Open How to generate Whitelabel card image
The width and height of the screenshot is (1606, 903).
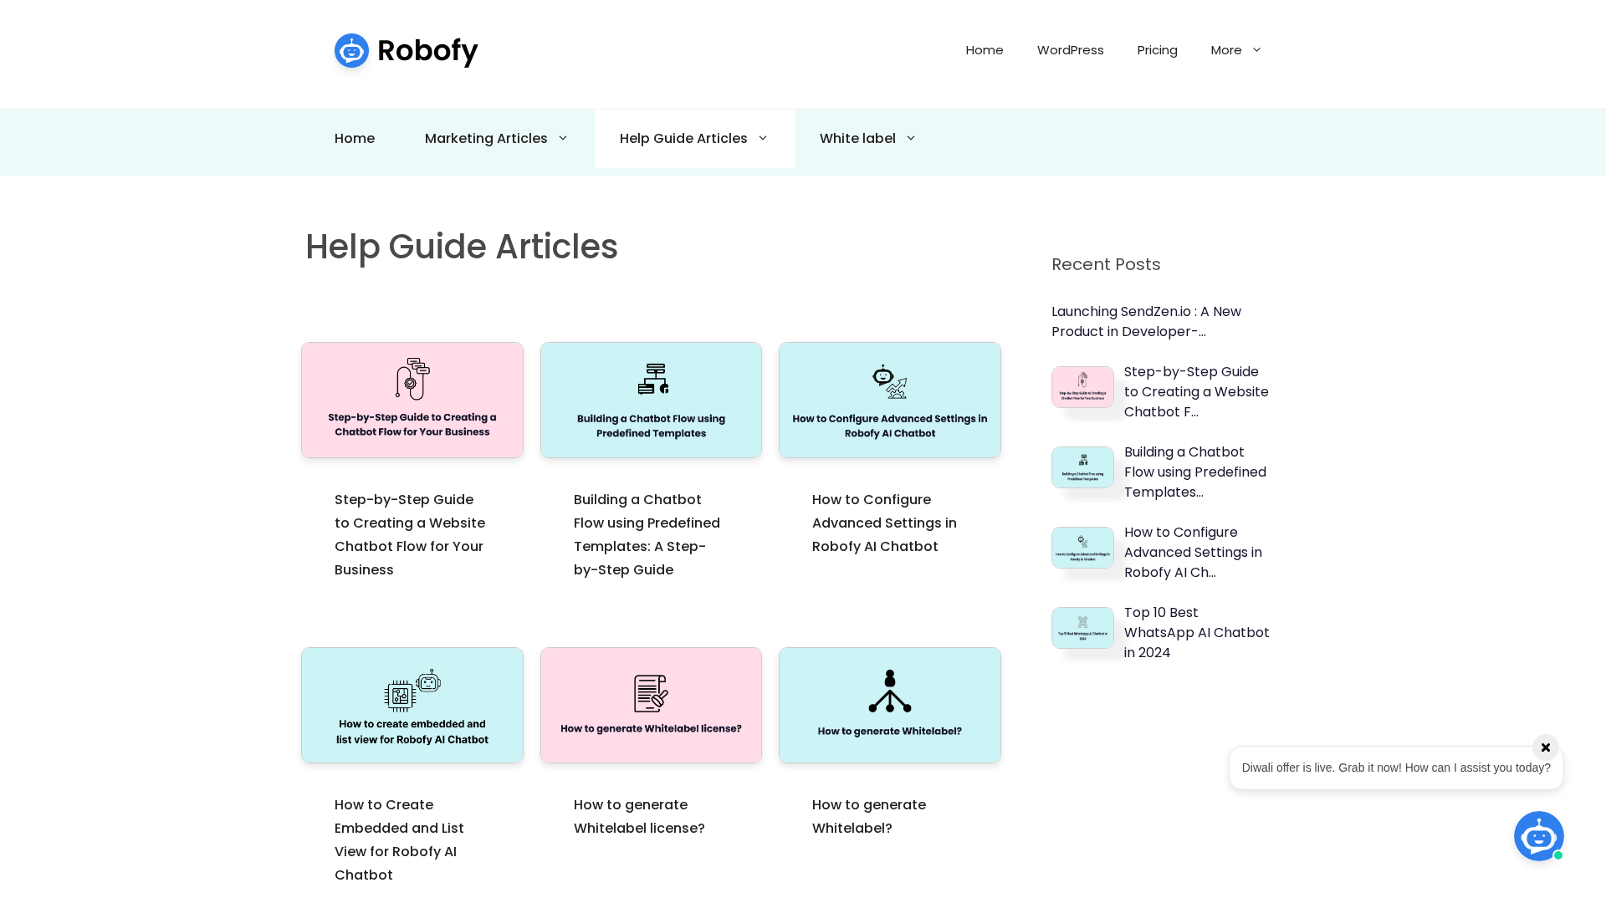[889, 705]
